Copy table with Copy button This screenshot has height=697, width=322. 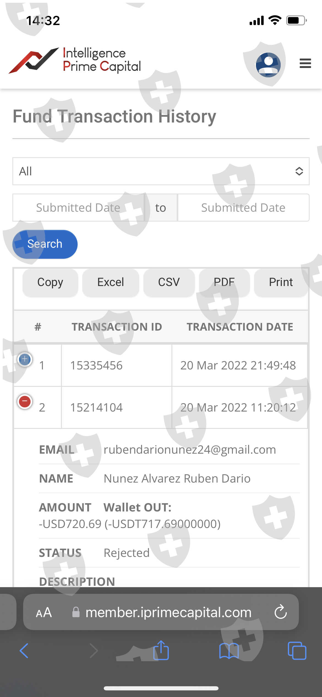tap(50, 282)
